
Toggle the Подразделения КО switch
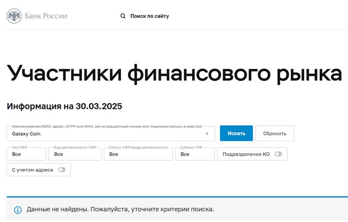278,154
